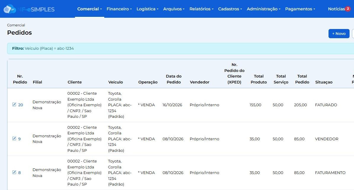Click order 9's date 08/10/2026
Image resolution: width=354 pixels, height=190 pixels.
173,139
